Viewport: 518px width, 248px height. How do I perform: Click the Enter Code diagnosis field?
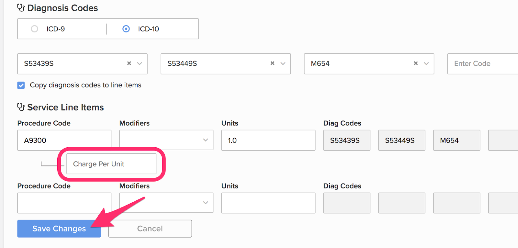click(x=483, y=64)
